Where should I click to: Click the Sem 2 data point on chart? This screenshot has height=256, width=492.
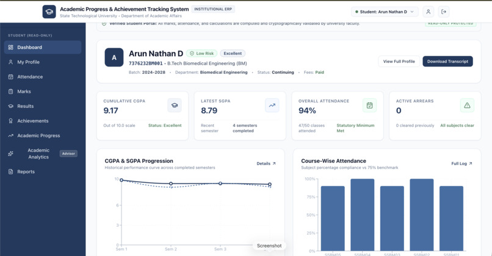pyautogui.click(x=171, y=183)
